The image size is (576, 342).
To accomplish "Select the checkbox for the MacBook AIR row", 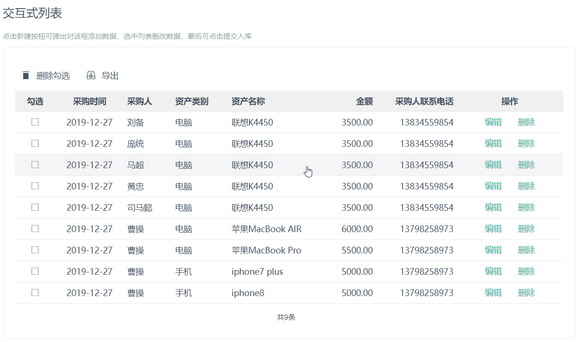I will (35, 229).
